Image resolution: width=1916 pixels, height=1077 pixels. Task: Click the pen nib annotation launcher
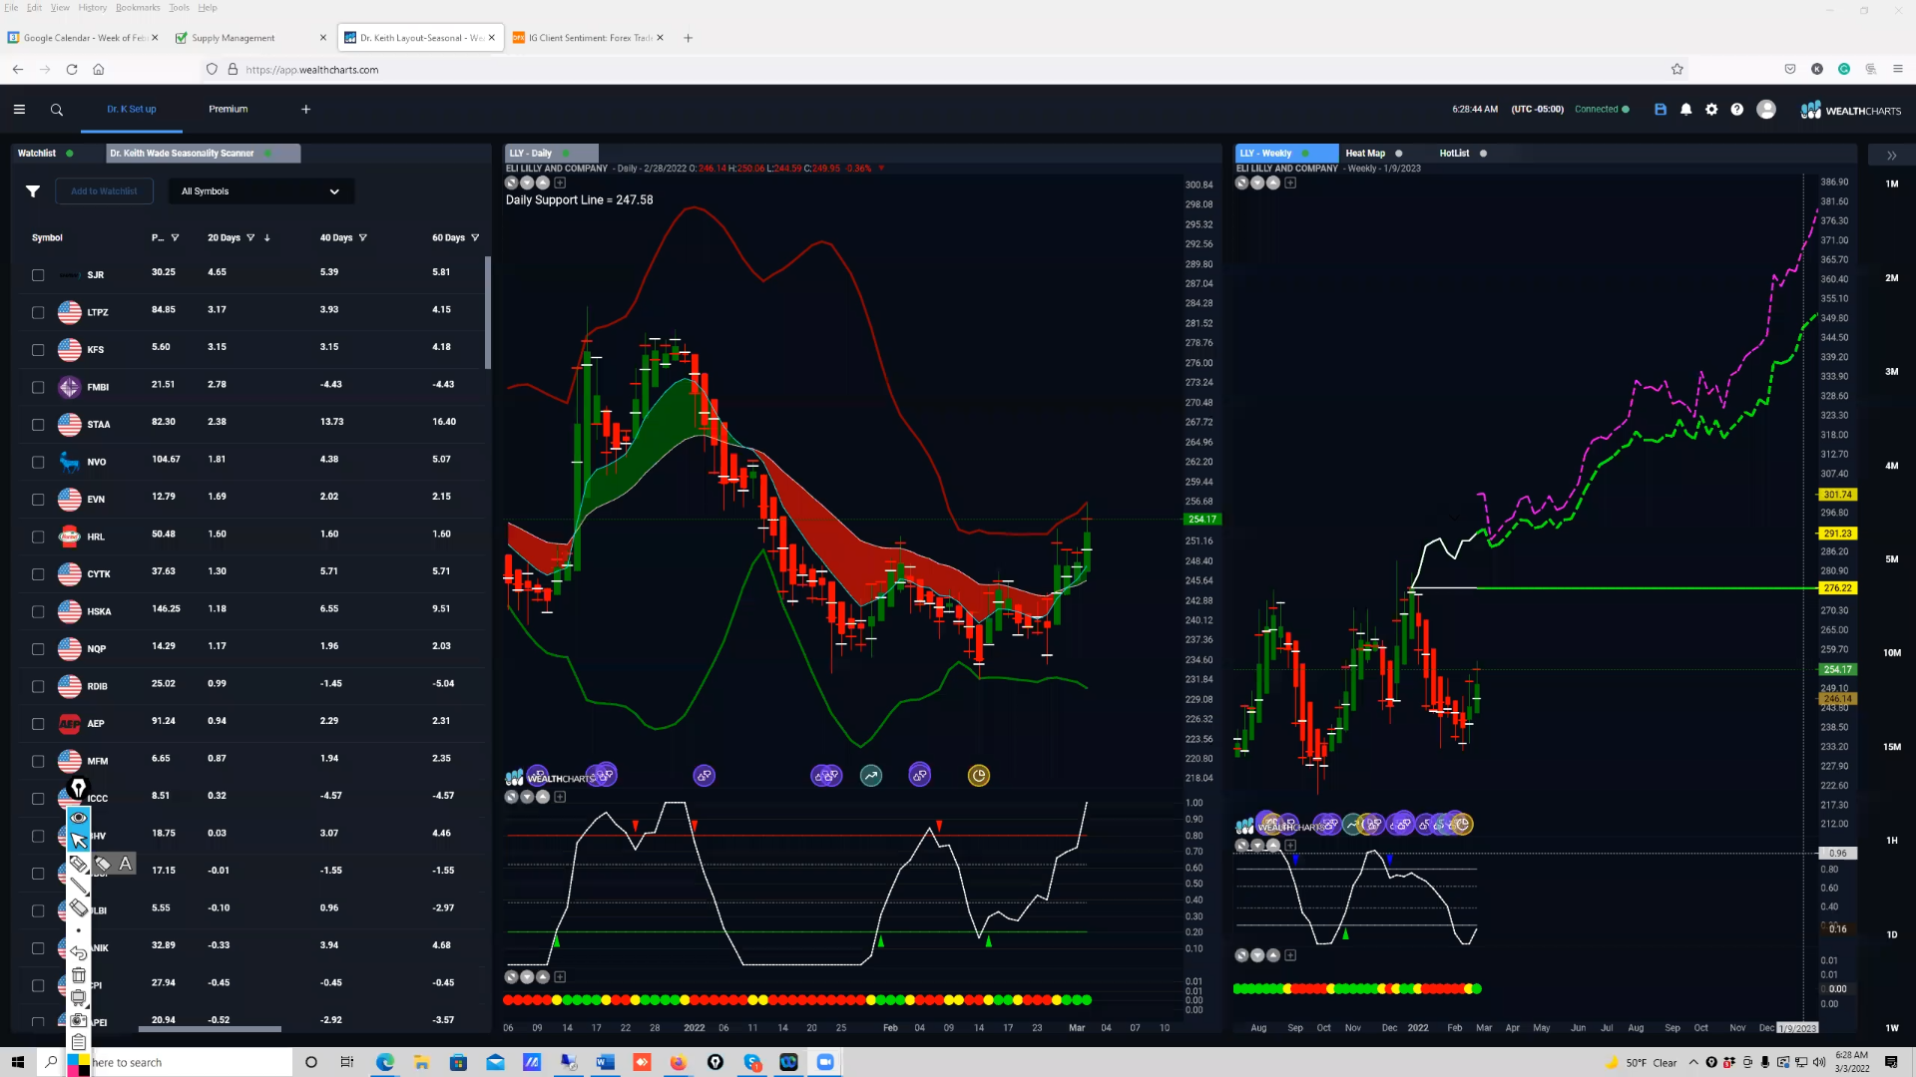(x=78, y=788)
